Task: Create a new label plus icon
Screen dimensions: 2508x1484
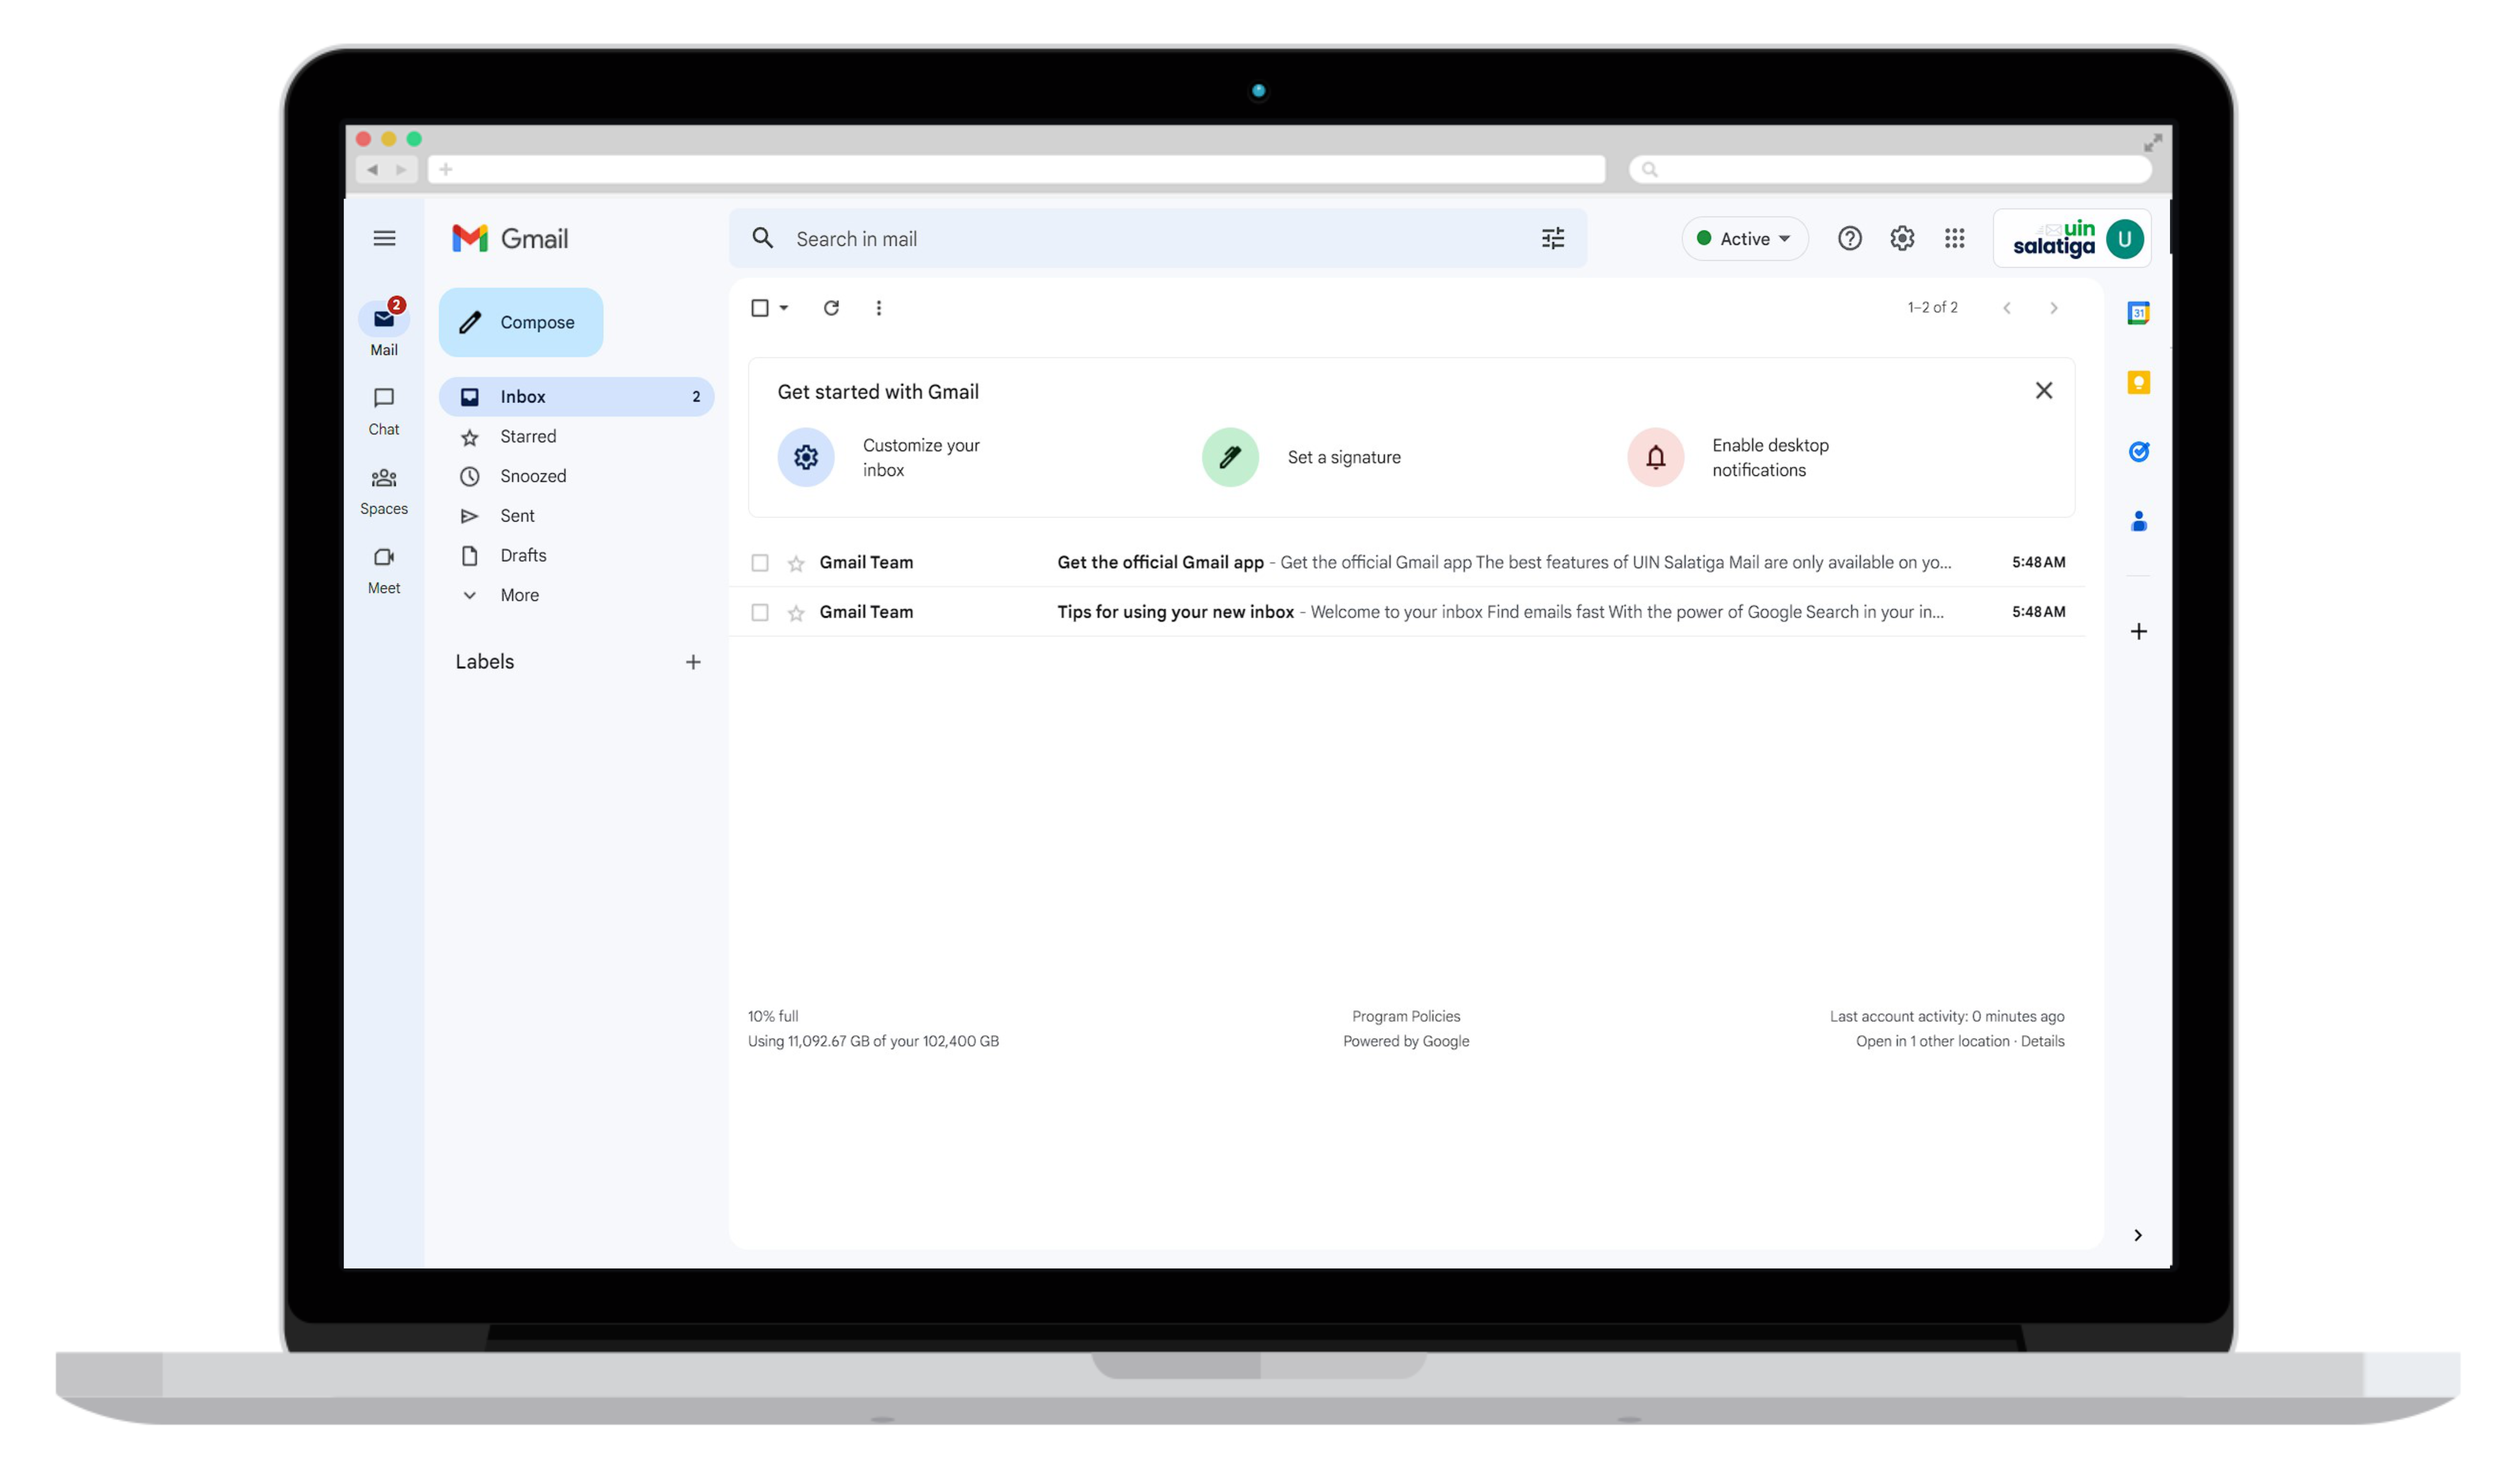Action: point(693,662)
